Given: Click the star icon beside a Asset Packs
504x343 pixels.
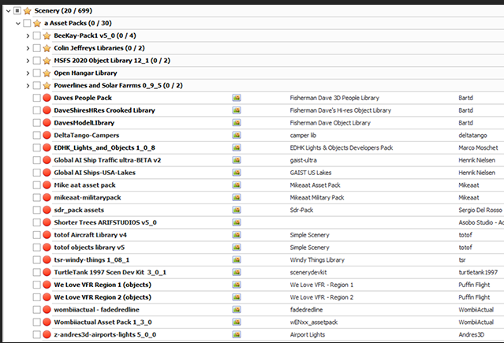Looking at the screenshot, I should 37,23.
